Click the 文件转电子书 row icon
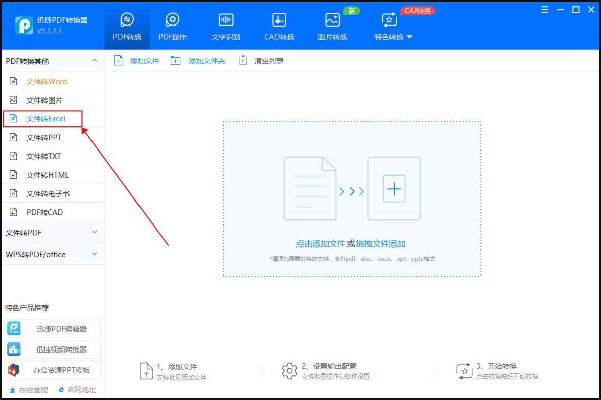The height and width of the screenshot is (400, 601). coord(13,193)
